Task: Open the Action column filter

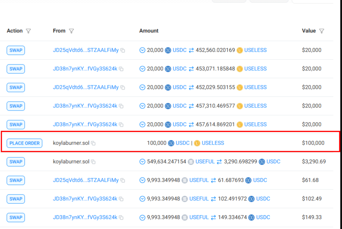Action: [x=28, y=31]
